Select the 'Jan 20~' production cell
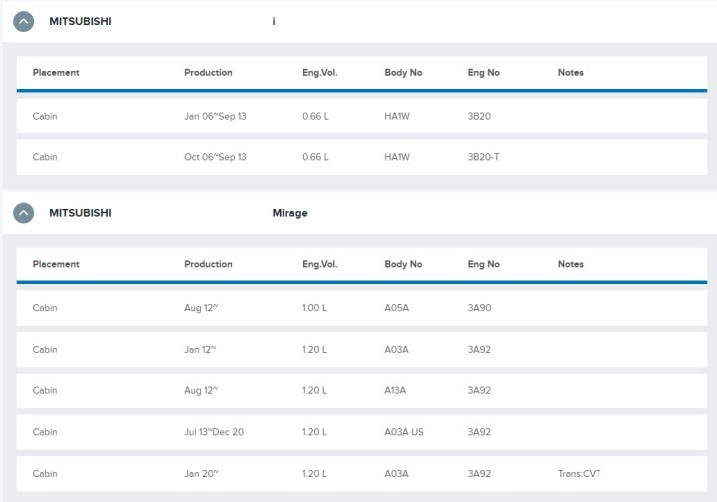The height and width of the screenshot is (502, 717). tap(201, 474)
